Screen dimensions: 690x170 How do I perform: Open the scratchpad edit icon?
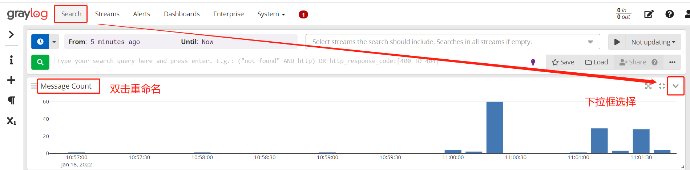click(649, 14)
